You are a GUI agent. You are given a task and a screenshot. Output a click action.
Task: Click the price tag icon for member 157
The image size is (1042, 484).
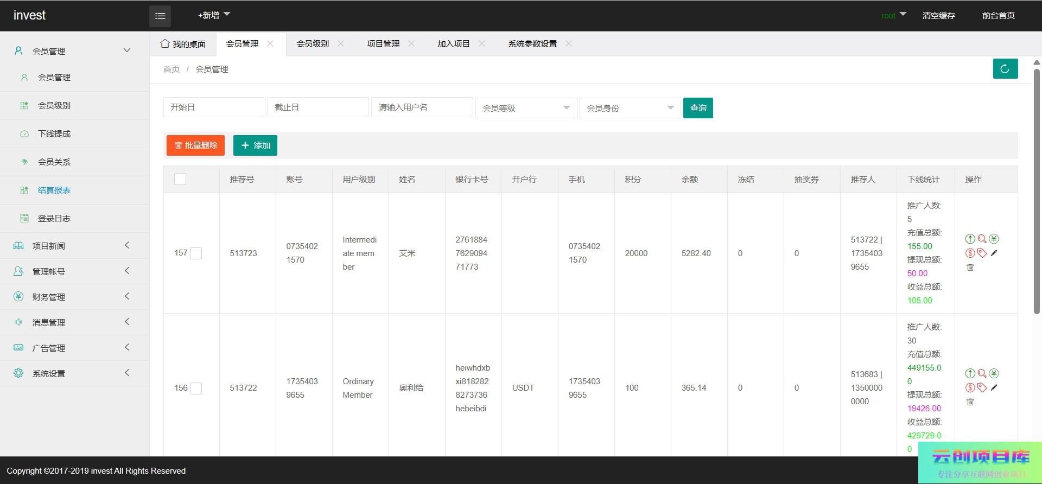pyautogui.click(x=982, y=253)
